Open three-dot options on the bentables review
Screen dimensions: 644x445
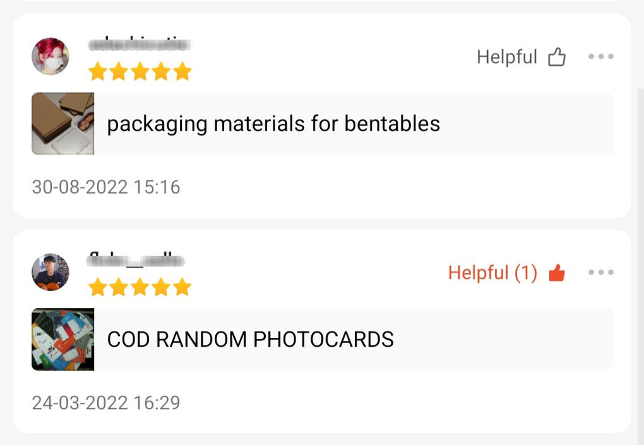pyautogui.click(x=600, y=57)
